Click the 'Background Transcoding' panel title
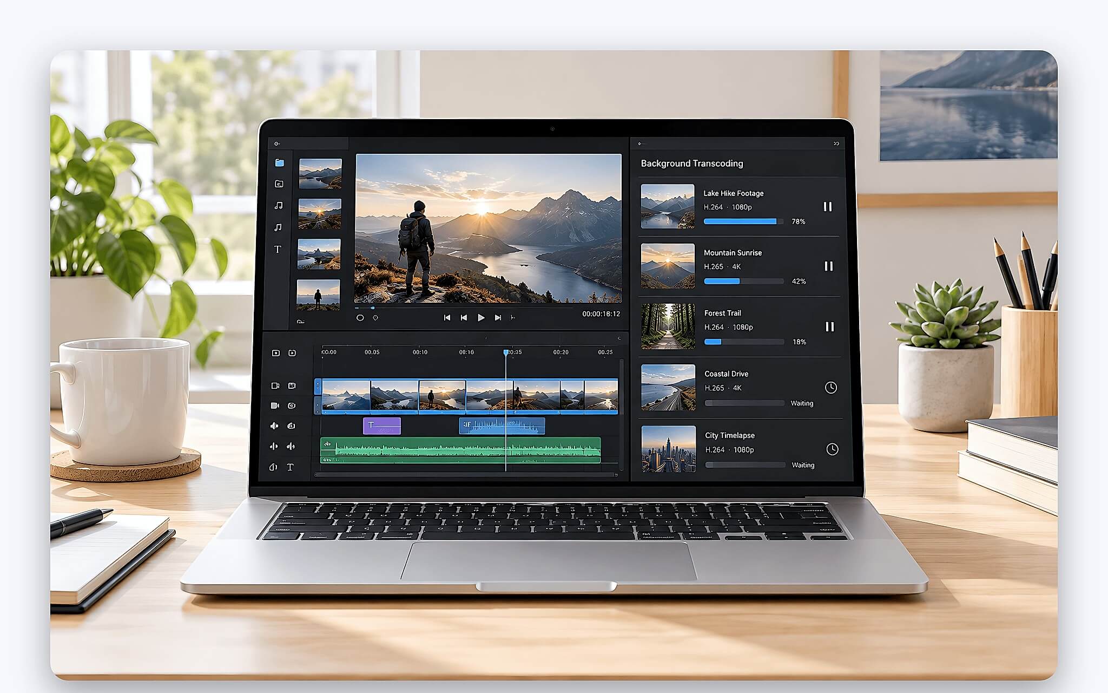Screen dimensions: 1108x693 (x=692, y=164)
